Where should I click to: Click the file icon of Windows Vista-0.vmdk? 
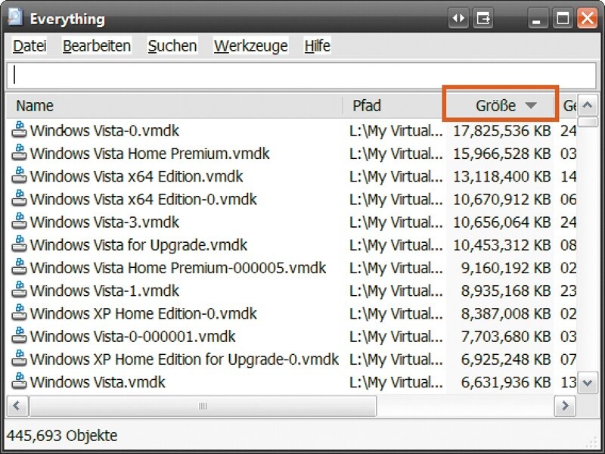(19, 131)
